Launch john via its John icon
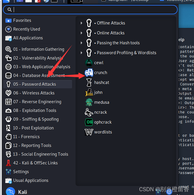The image size is (194, 195). 89,92
